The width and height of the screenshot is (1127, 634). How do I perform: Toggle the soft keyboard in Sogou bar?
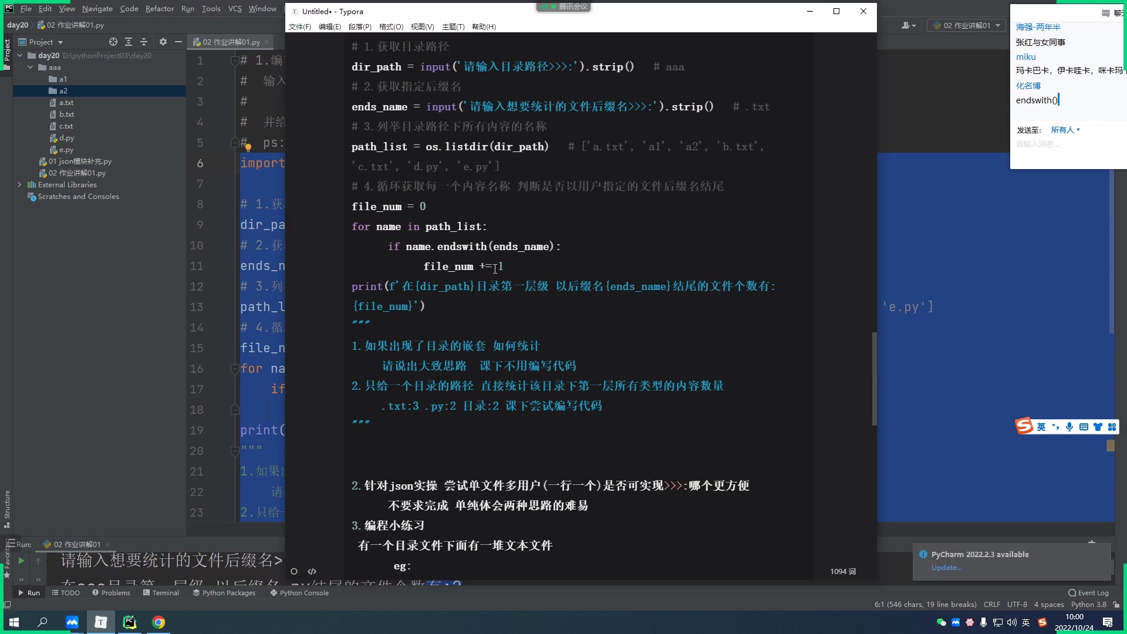1085,427
